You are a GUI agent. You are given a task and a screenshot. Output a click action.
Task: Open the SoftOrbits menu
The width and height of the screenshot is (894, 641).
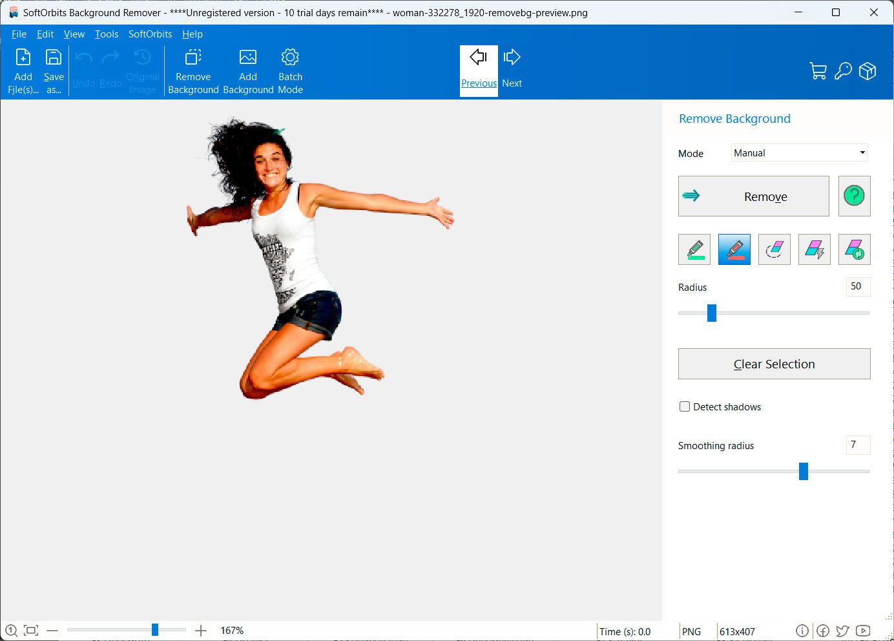[x=150, y=34]
